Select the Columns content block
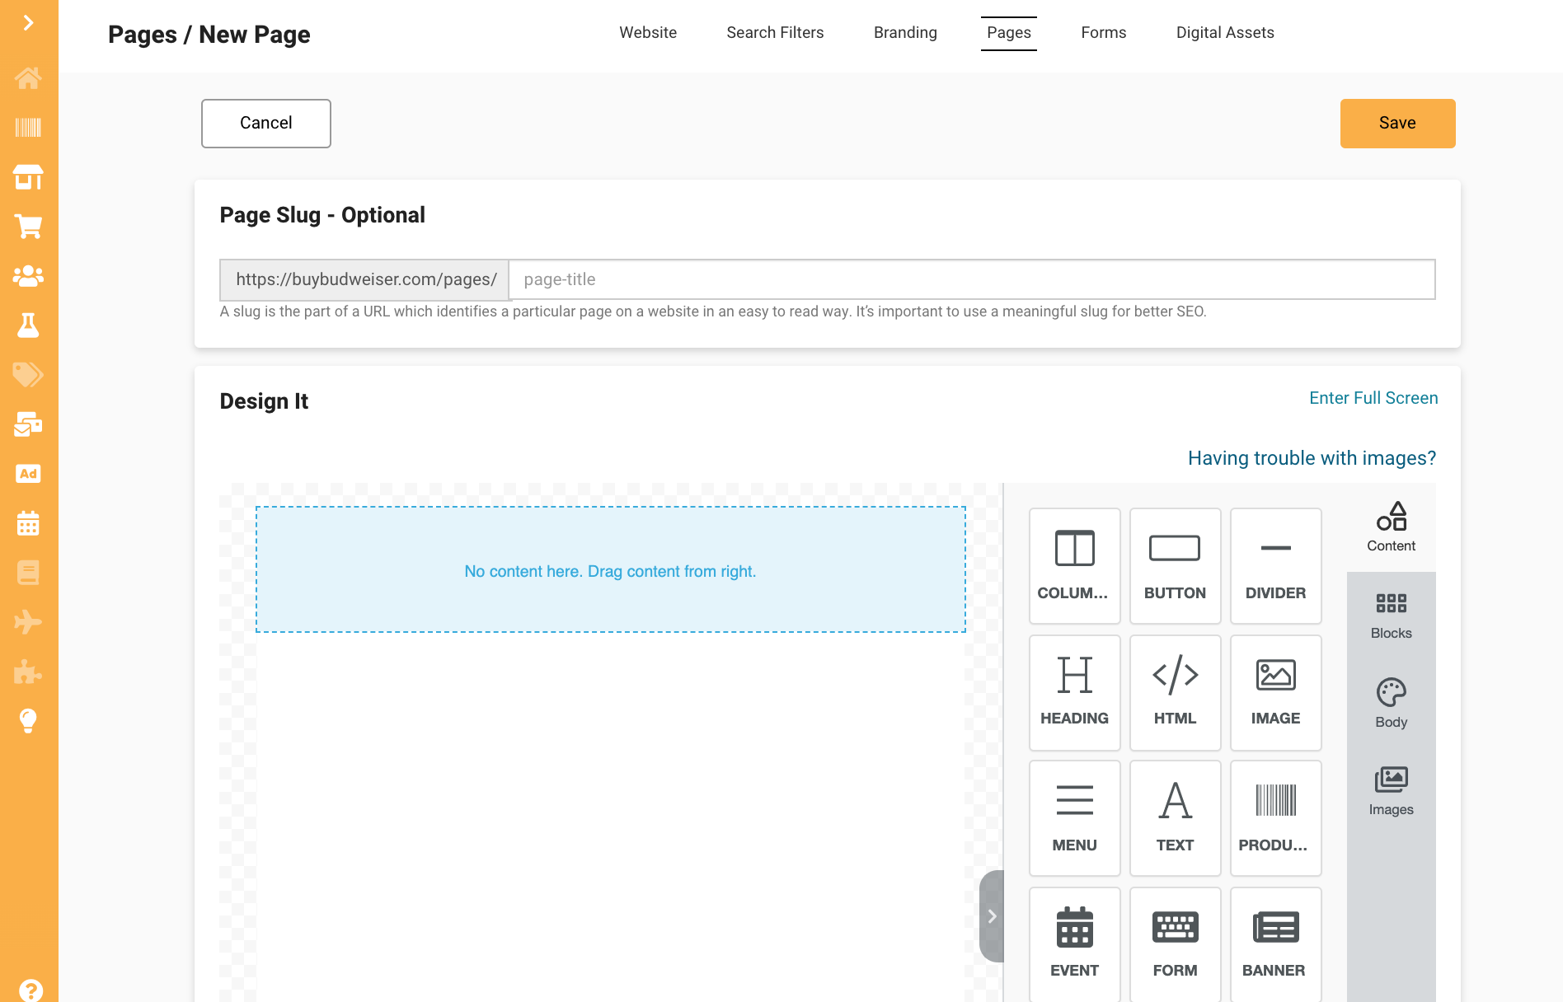The image size is (1563, 1002). click(1075, 566)
